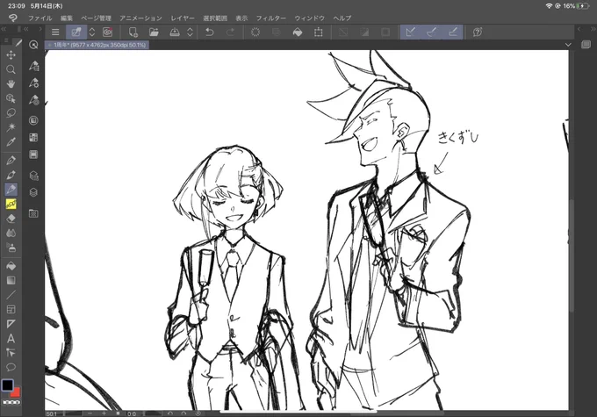The height and width of the screenshot is (417, 597).
Task: Fill selection using top bar bucket
Action: click(298, 32)
